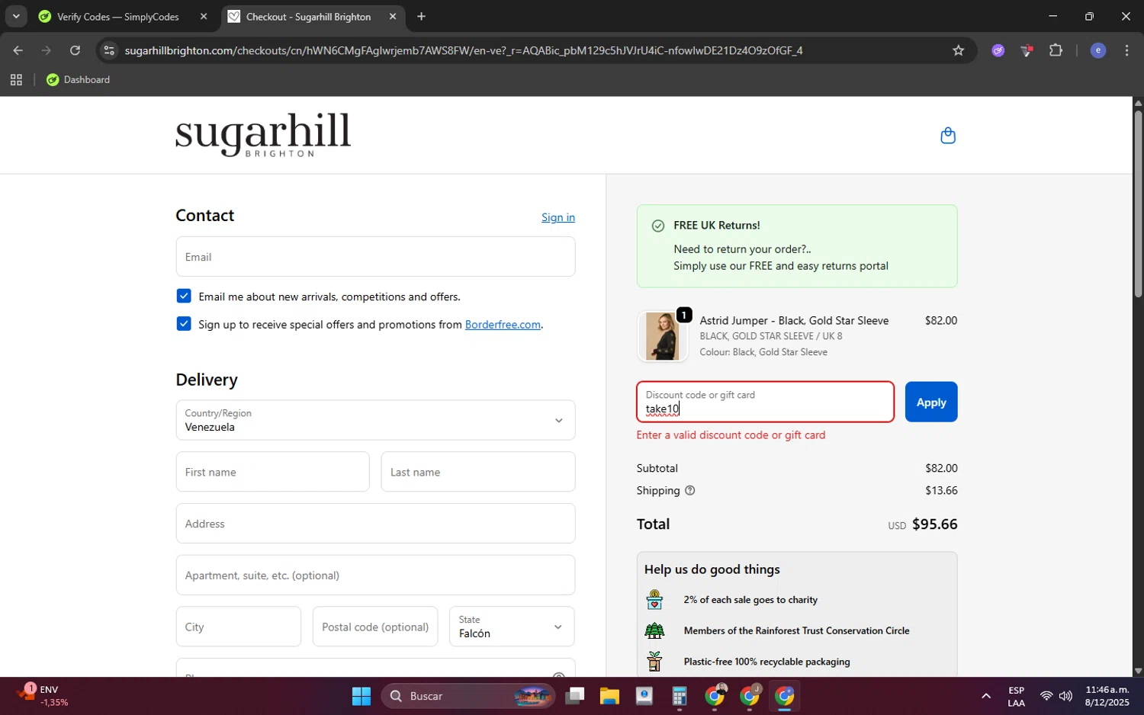Open Task View on the taskbar

pyautogui.click(x=575, y=696)
